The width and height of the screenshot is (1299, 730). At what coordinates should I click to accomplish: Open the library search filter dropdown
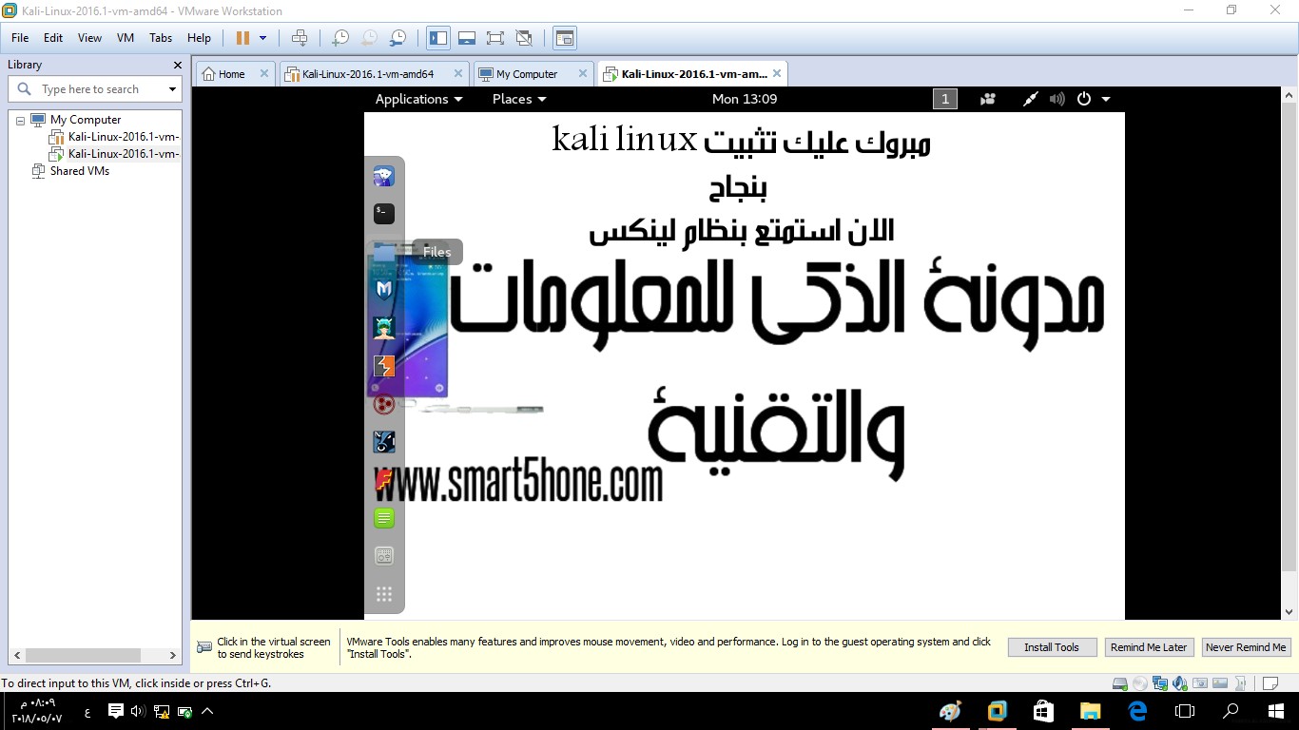(x=172, y=89)
